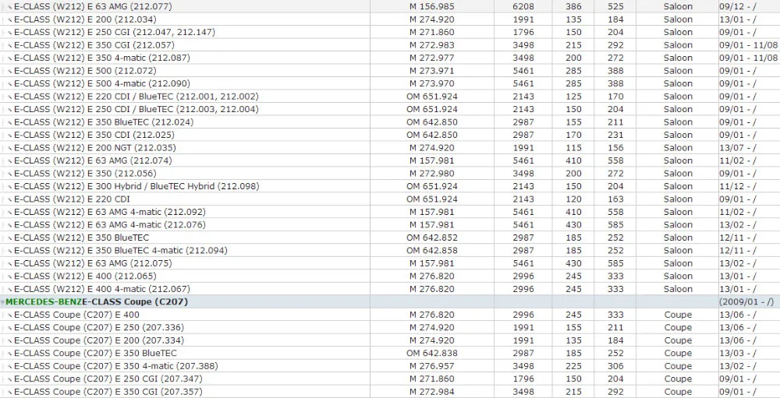Select E 63 AMG 4-matic (212.092) row
The image size is (780, 398).
pos(109,212)
